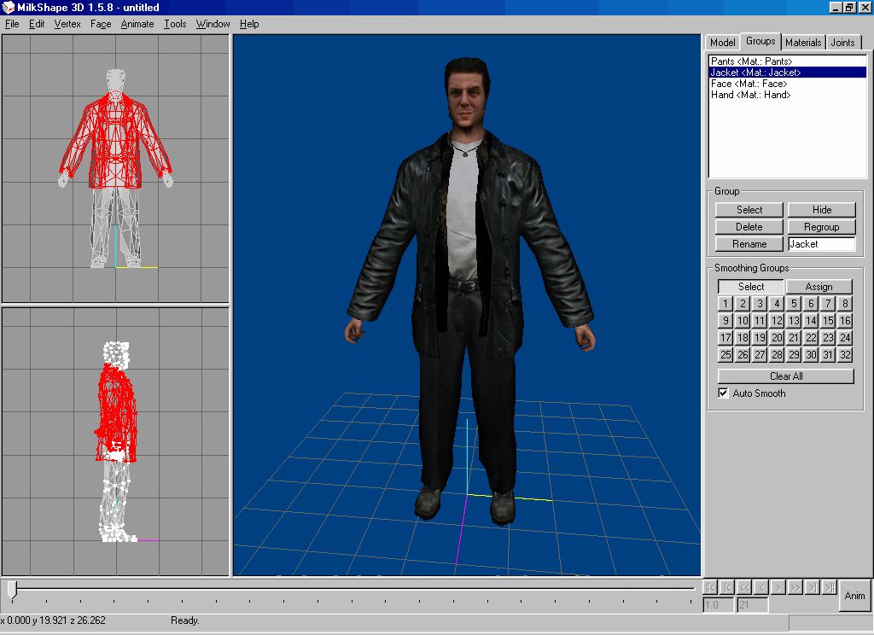
Task: Open the Vertex menu
Action: click(x=67, y=24)
